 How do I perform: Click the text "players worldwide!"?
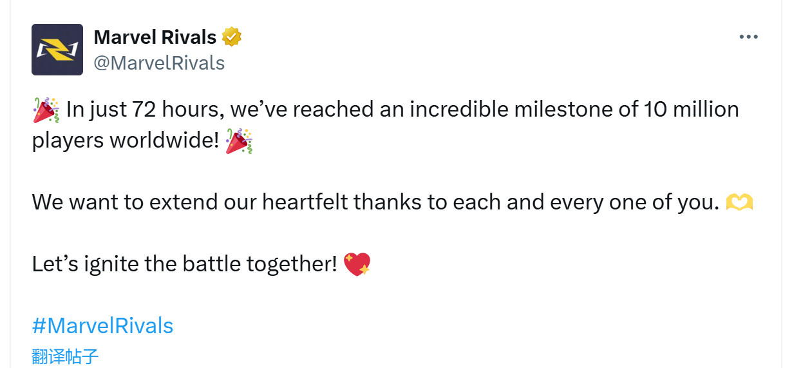pyautogui.click(x=126, y=140)
